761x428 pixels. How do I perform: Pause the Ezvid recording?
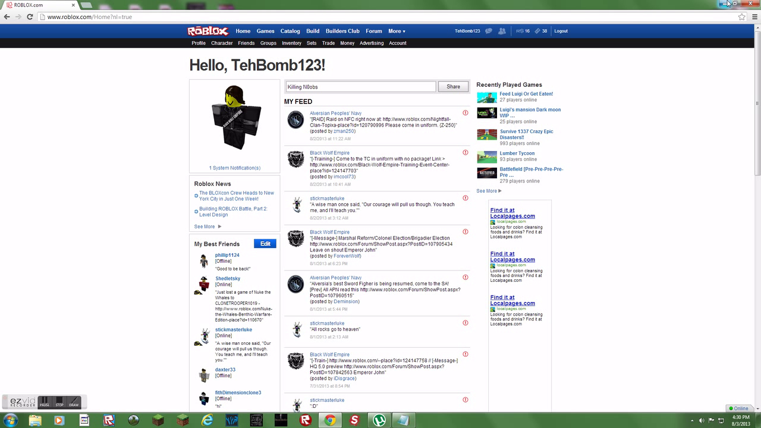(x=45, y=402)
